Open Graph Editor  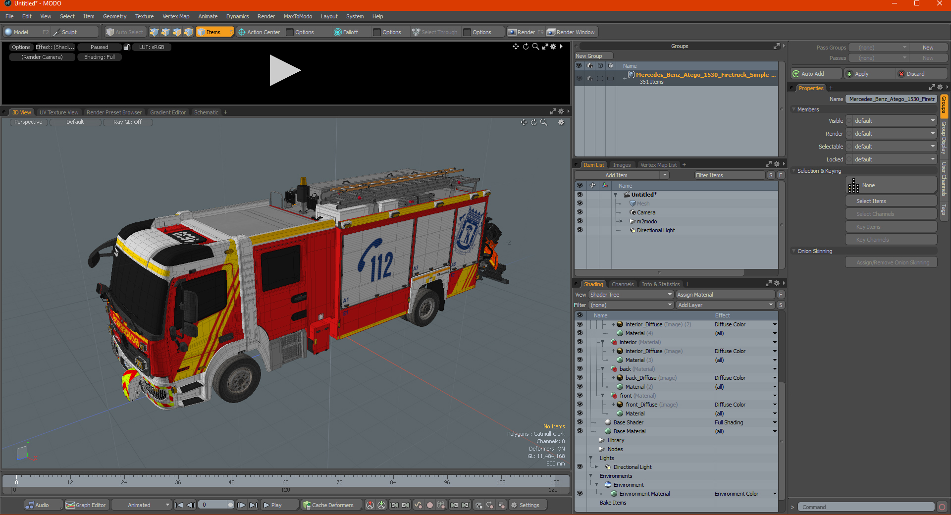[x=86, y=505]
